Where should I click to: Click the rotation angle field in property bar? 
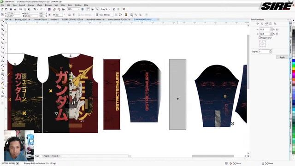pos(59,15)
